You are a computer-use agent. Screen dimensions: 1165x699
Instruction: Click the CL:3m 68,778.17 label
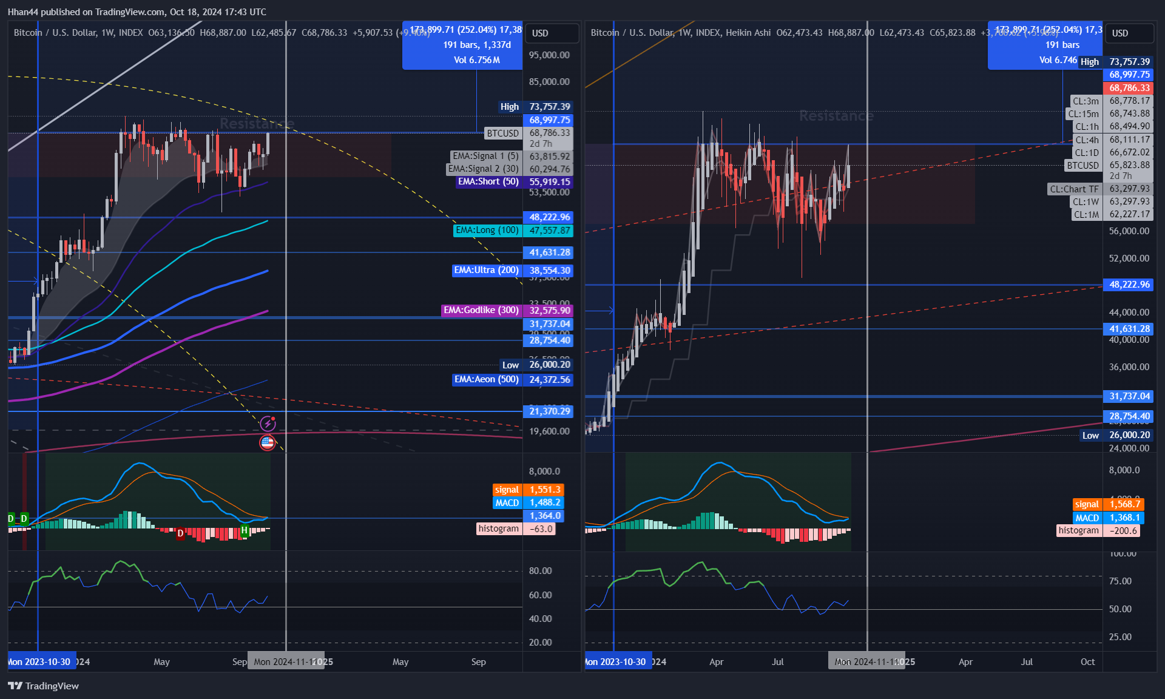[x=1111, y=101]
